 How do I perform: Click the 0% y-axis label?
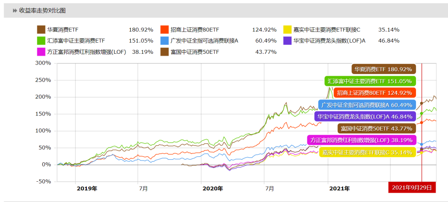pyautogui.click(x=46, y=165)
